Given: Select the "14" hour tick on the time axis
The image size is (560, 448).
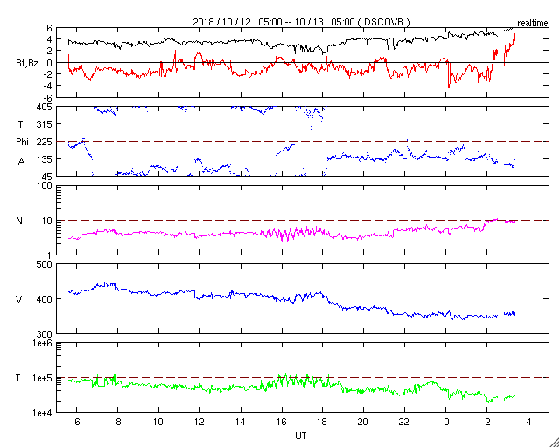Looking at the screenshot, I should (x=241, y=423).
